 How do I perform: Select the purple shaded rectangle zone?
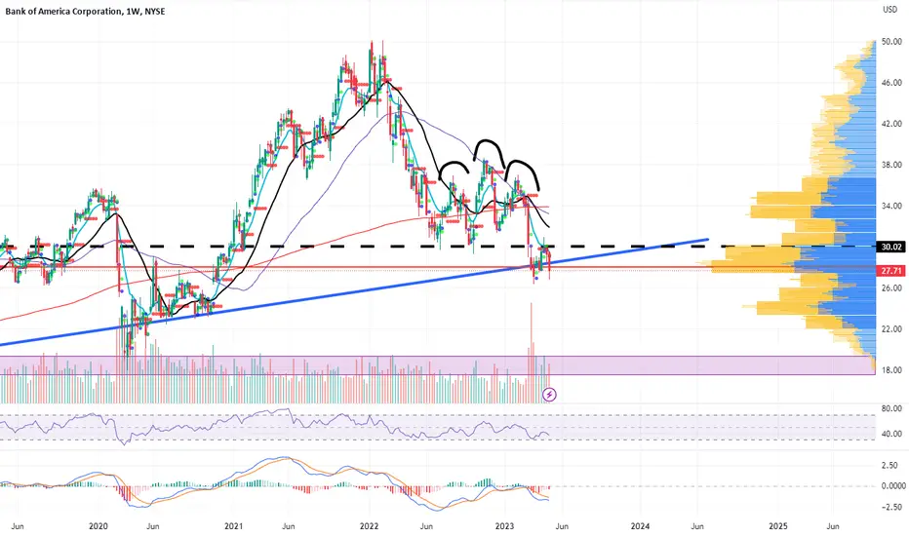tap(438, 365)
